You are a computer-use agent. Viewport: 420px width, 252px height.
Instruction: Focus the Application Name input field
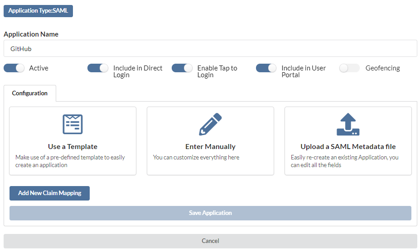(x=210, y=49)
